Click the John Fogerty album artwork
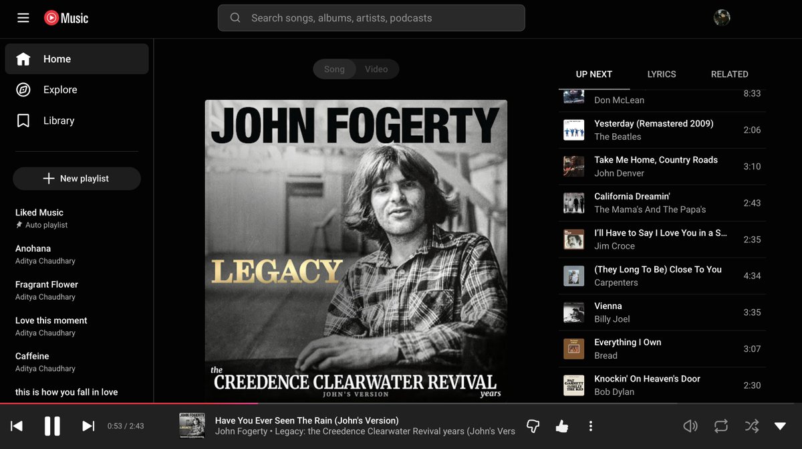Viewport: 802px width, 449px height. 356,251
